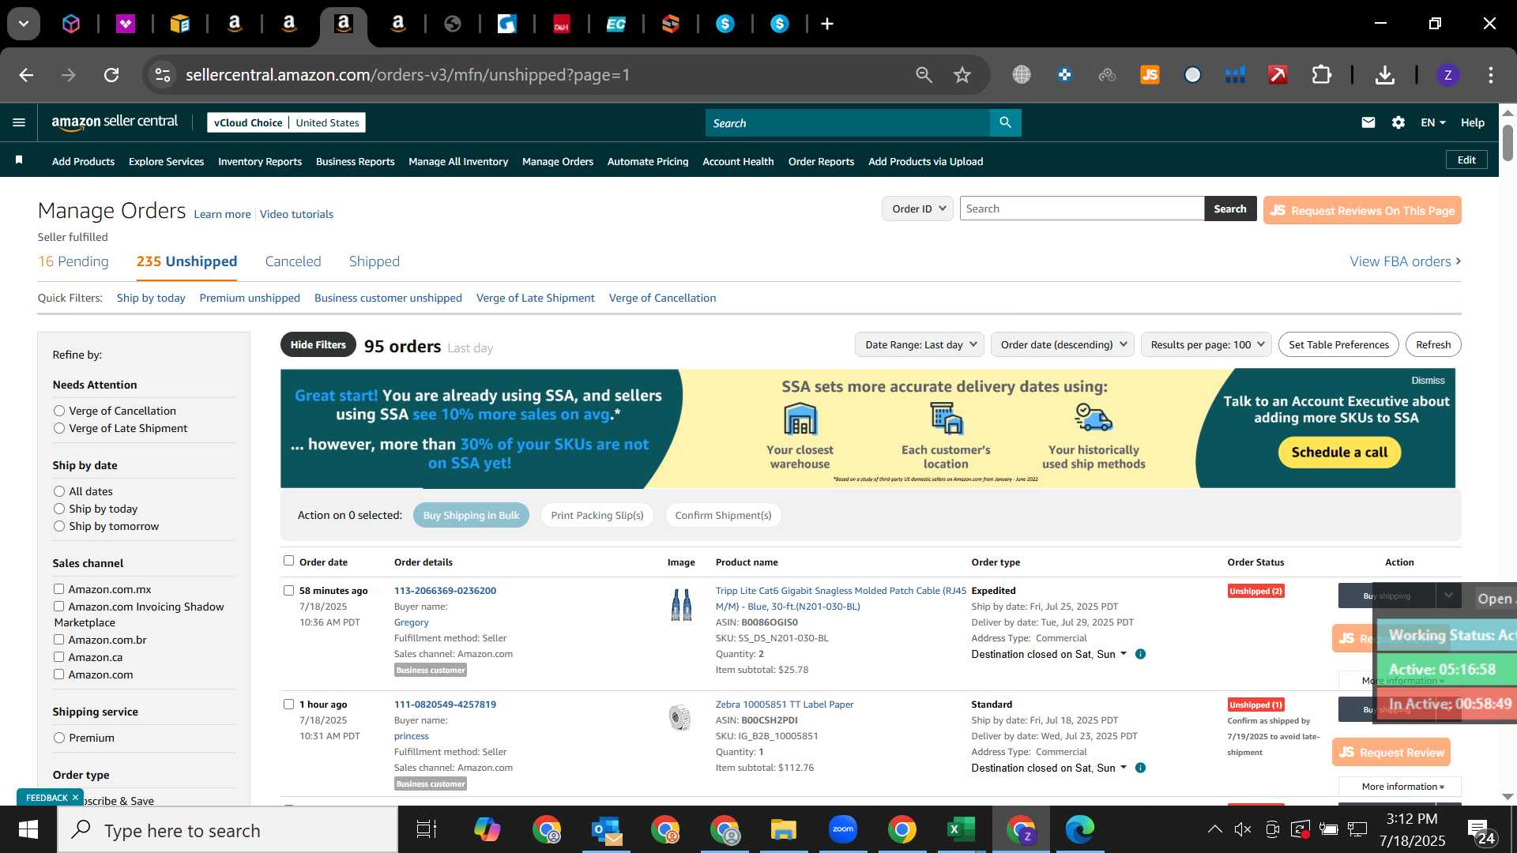Screen dimensions: 1517x853
Task: Click Hide Filters button
Action: (318, 344)
